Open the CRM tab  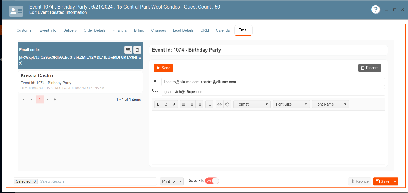click(205, 30)
